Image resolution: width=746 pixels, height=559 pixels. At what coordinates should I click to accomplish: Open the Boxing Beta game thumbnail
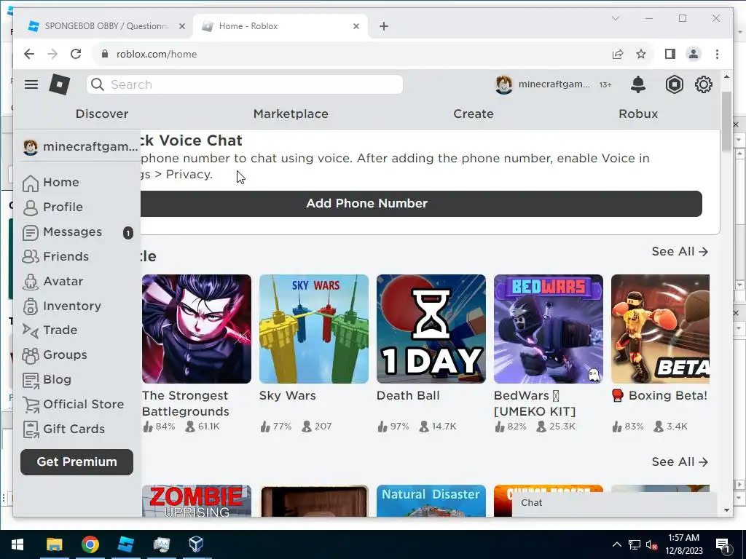tap(660, 329)
